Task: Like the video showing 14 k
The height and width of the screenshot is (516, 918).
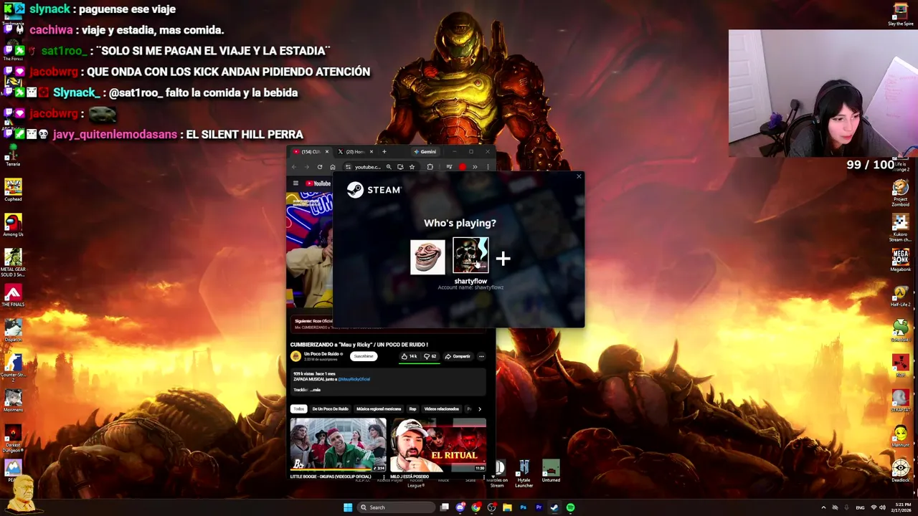Action: 409,356
